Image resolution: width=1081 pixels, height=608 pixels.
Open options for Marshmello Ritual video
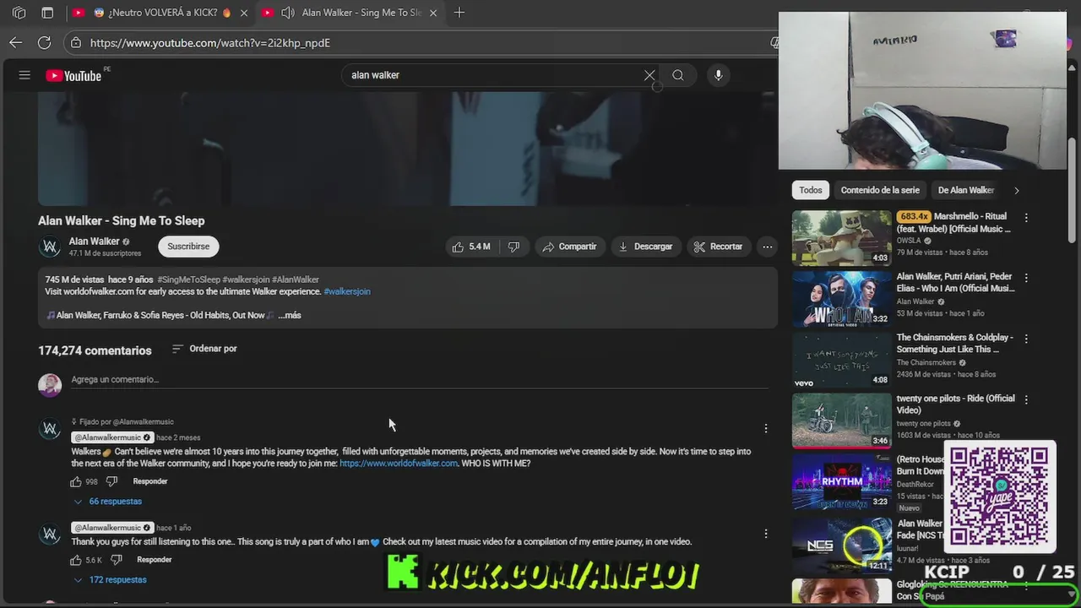click(x=1026, y=218)
